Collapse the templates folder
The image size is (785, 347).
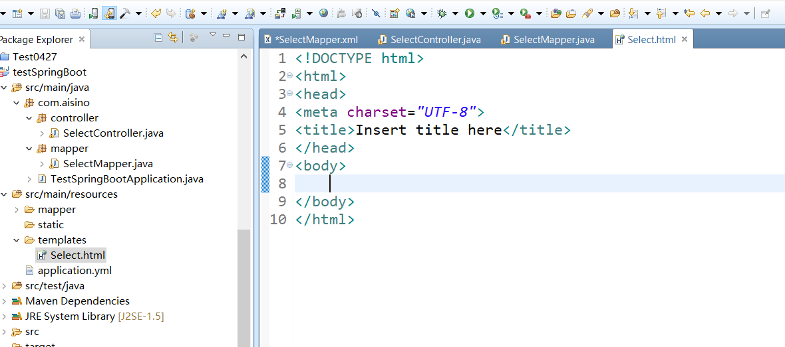(17, 240)
